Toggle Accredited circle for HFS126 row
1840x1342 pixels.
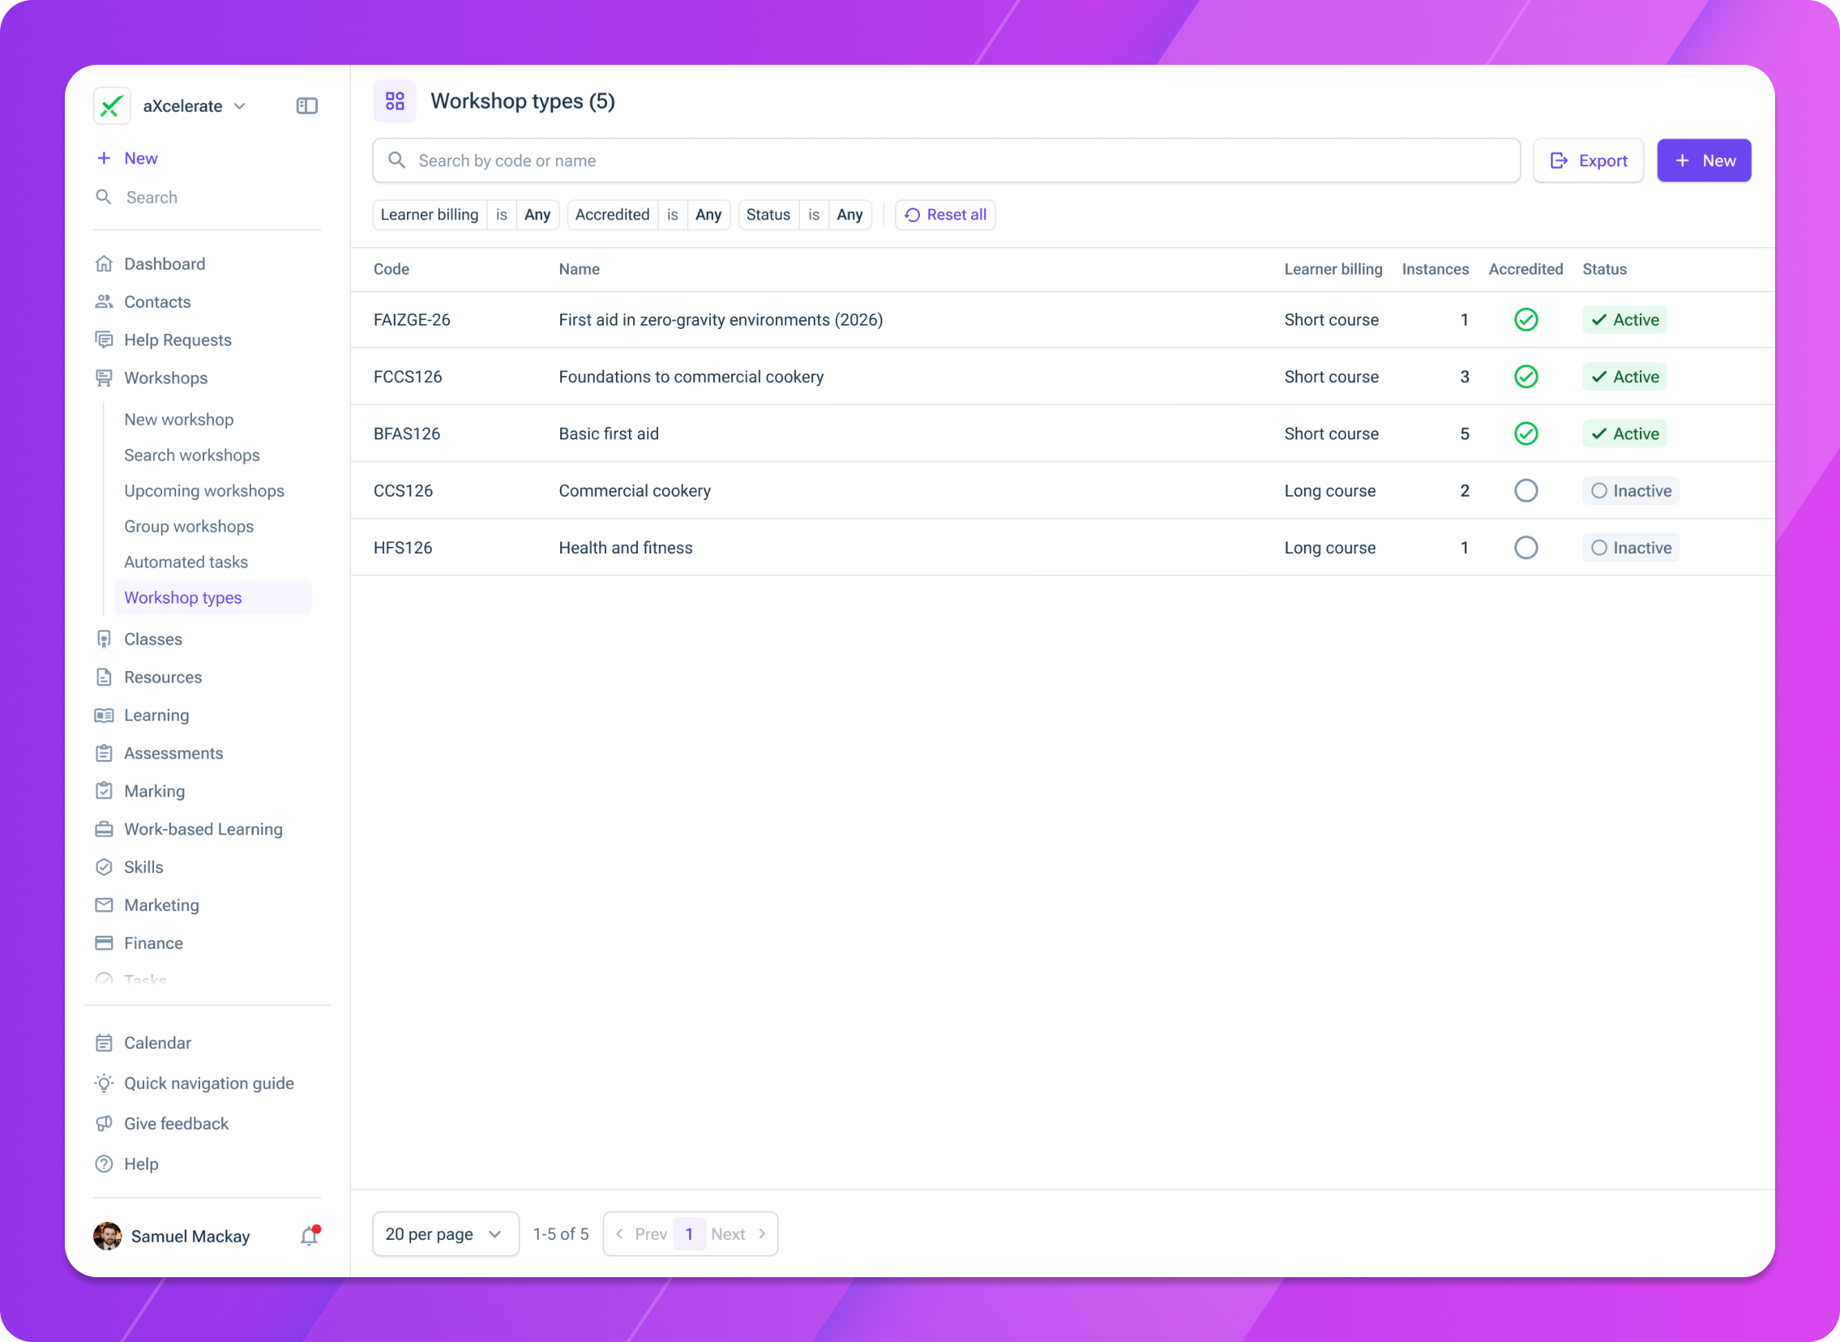pos(1526,548)
